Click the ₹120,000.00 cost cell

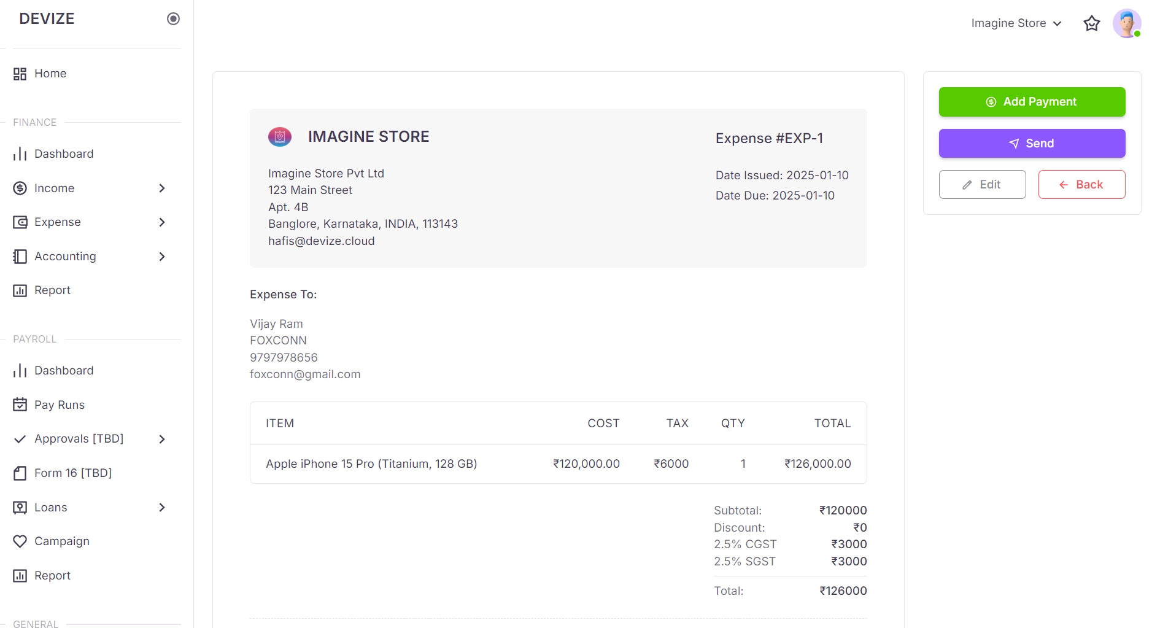586,464
